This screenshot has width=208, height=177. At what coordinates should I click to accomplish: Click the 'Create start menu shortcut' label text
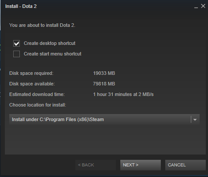pyautogui.click(x=52, y=54)
